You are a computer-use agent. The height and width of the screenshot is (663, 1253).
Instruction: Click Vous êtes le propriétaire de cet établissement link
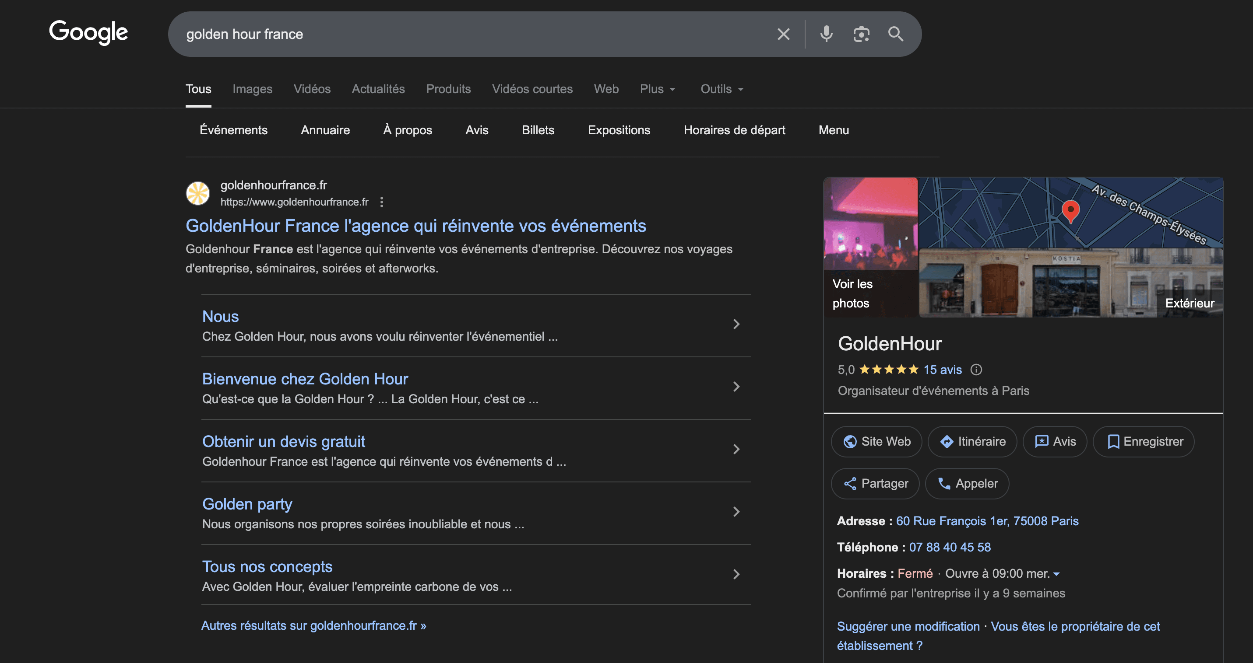pyautogui.click(x=998, y=636)
